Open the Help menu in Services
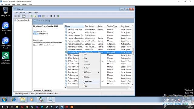 36,12
